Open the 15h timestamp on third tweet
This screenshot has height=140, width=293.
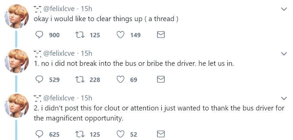click(87, 98)
